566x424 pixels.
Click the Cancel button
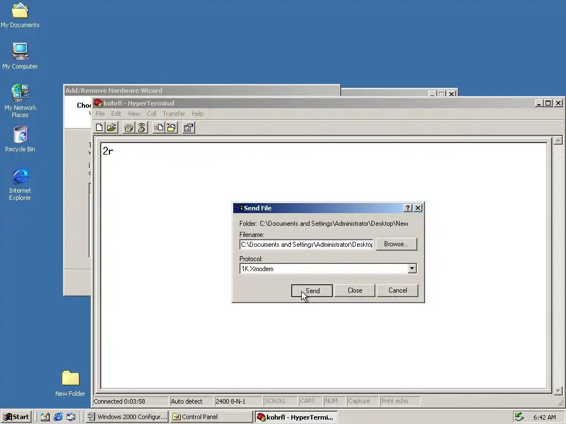coord(397,290)
